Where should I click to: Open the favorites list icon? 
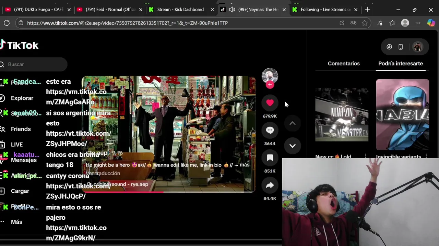392,23
